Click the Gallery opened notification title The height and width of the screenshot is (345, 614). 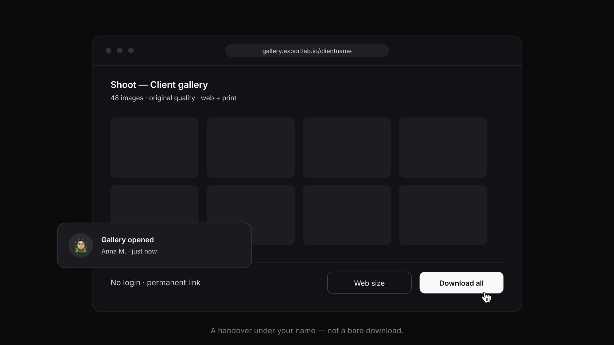click(x=127, y=240)
